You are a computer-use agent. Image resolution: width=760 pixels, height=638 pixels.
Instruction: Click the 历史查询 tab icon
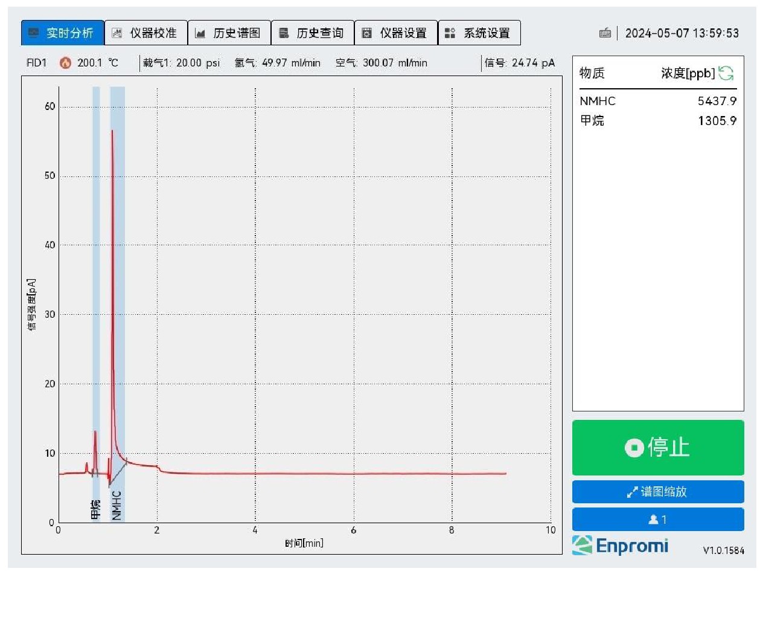[x=284, y=33]
